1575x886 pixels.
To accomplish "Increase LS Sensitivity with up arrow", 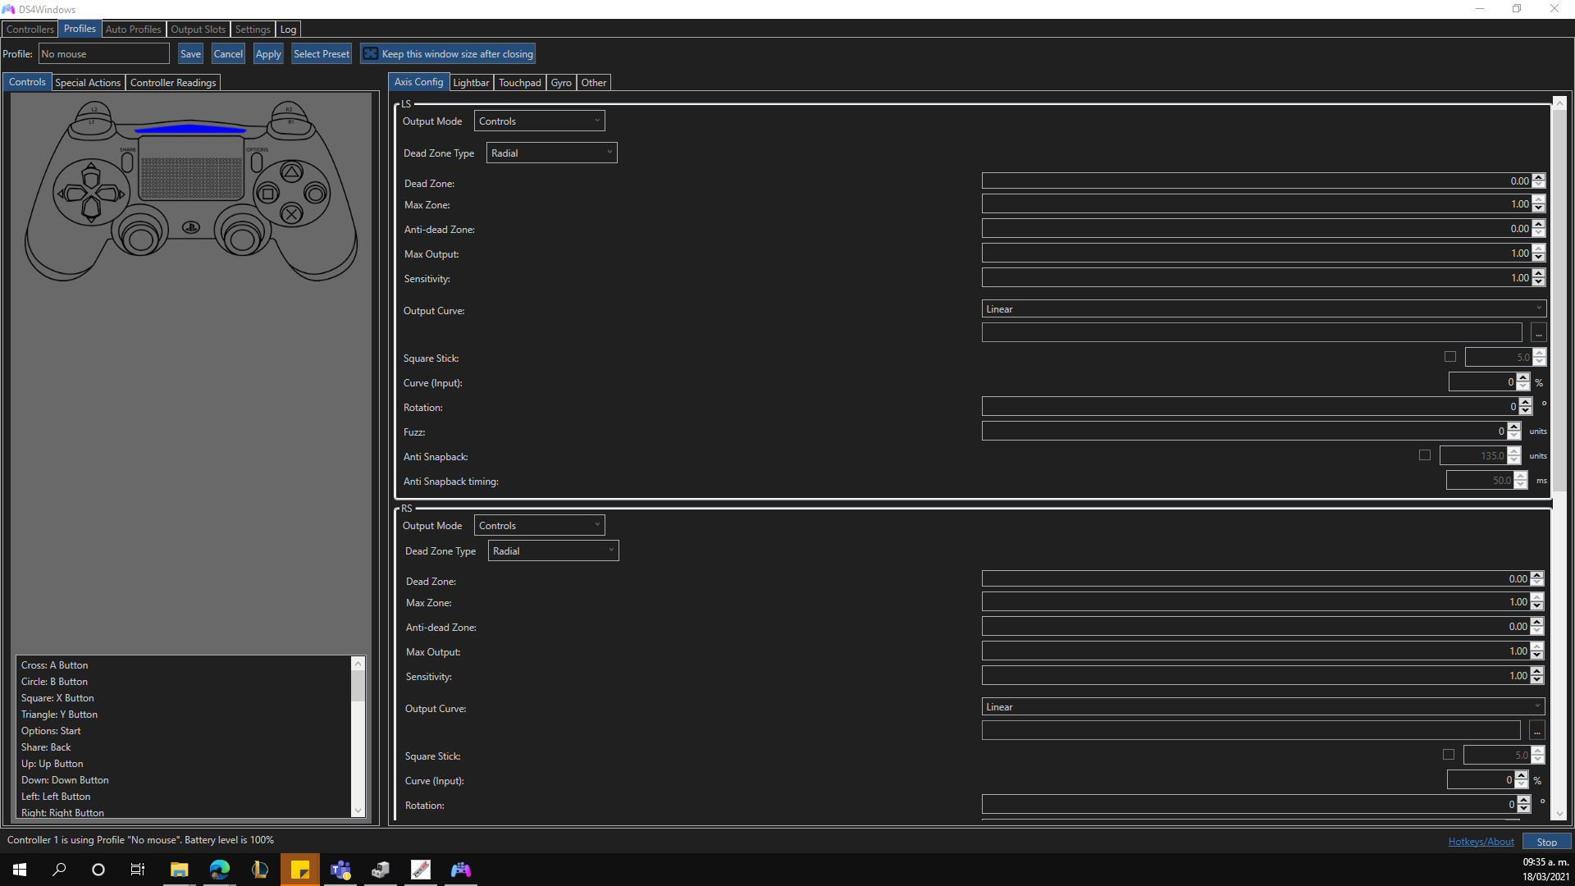I will click(1539, 273).
